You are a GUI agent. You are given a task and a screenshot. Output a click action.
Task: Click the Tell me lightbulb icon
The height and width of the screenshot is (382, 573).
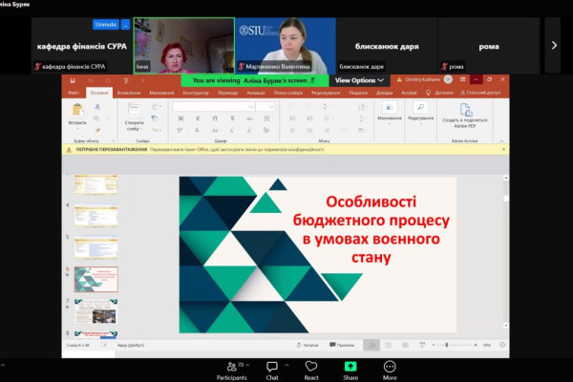(x=428, y=93)
